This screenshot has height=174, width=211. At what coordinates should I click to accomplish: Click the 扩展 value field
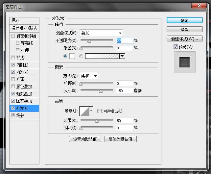point(125,84)
